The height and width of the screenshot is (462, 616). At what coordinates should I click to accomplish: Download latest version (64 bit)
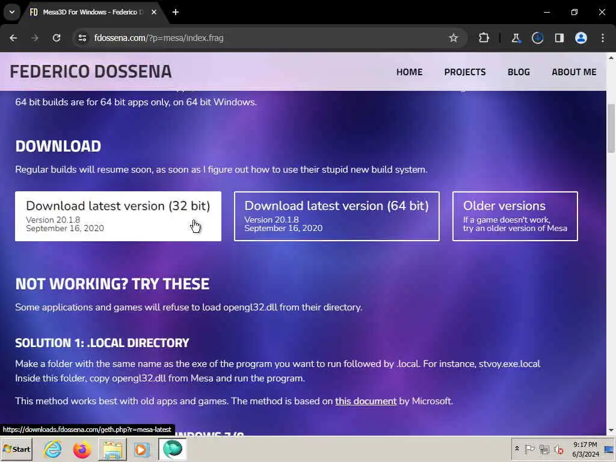click(x=337, y=216)
